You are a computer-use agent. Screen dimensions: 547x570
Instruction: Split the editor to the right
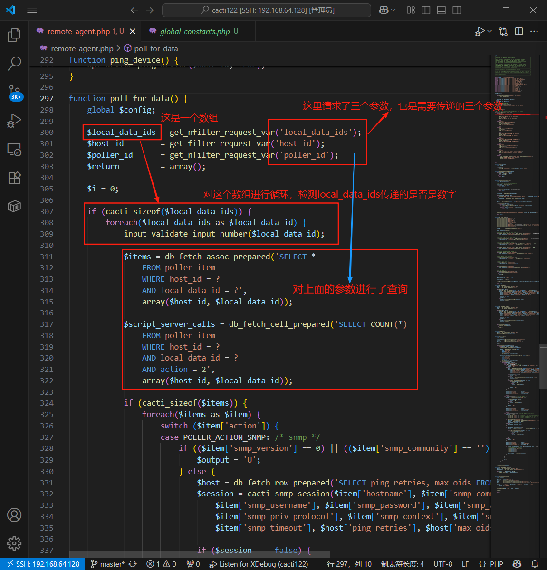point(519,31)
